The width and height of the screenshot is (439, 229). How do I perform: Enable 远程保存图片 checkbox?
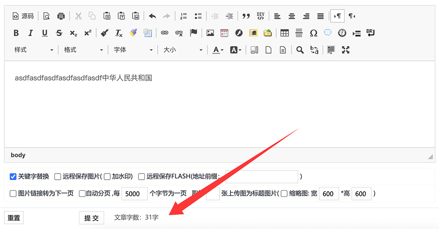pos(58,177)
